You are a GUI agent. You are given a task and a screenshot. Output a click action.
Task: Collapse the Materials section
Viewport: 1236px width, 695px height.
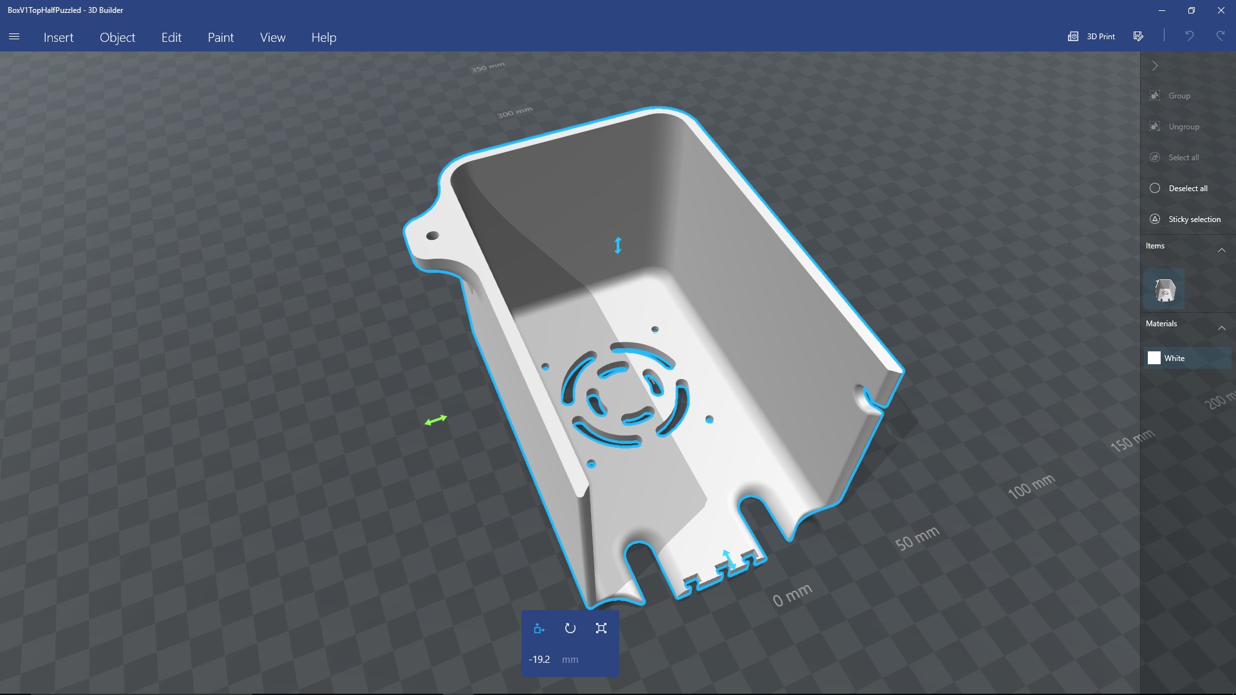click(x=1221, y=328)
